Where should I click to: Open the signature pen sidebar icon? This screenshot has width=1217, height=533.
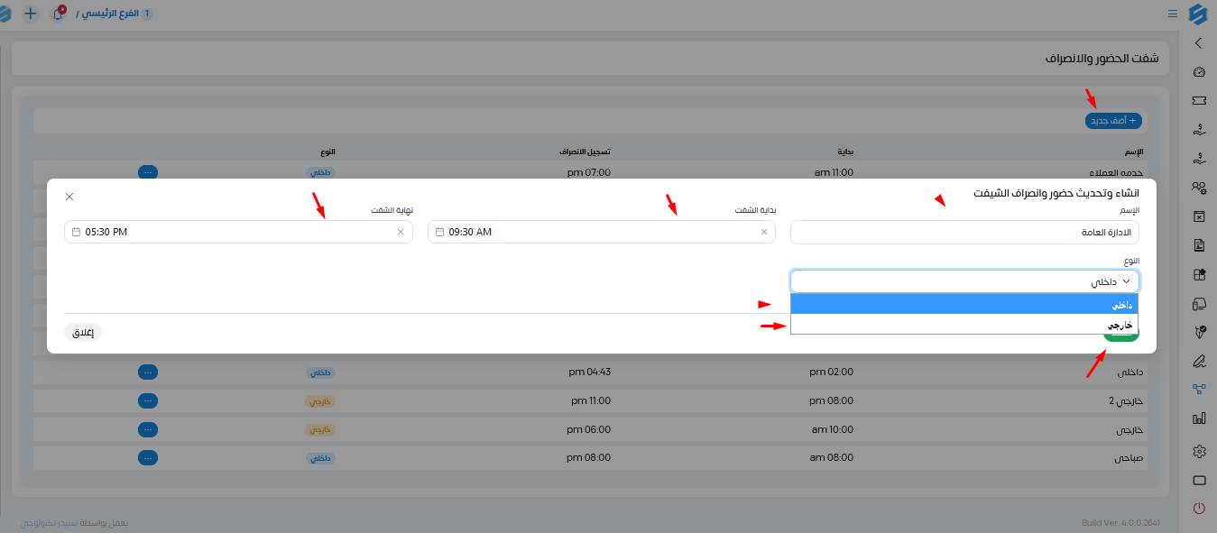(1198, 361)
